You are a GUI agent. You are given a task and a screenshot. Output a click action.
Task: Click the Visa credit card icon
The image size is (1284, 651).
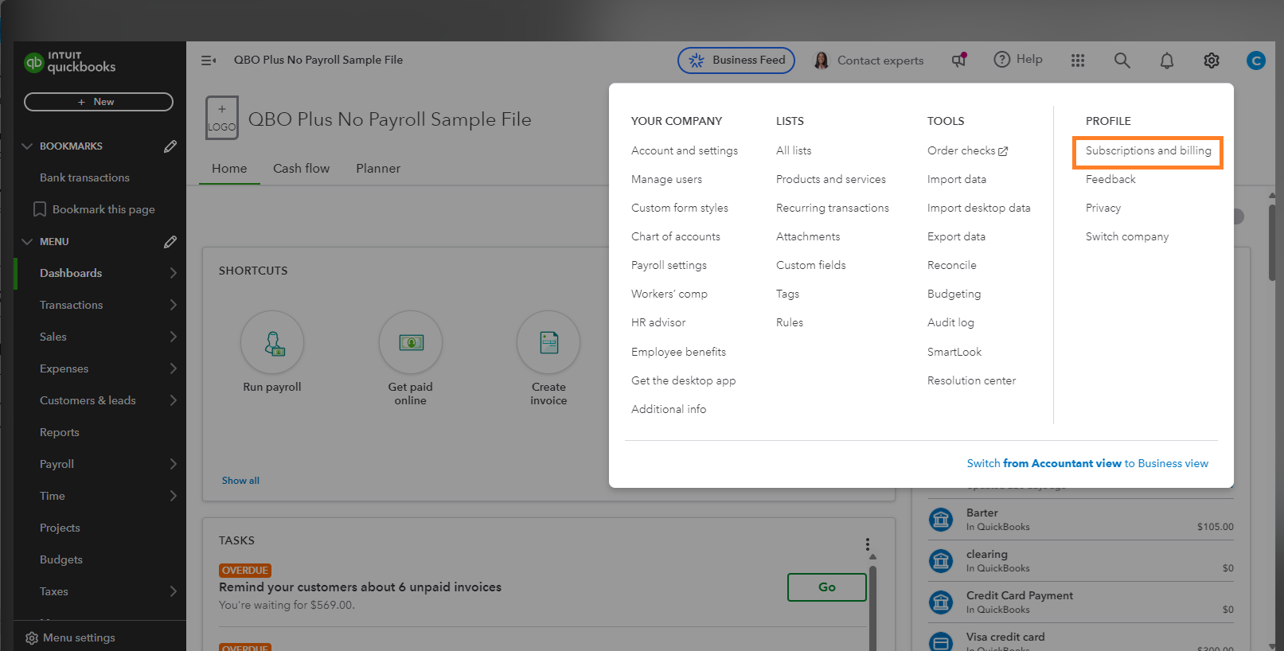941,642
